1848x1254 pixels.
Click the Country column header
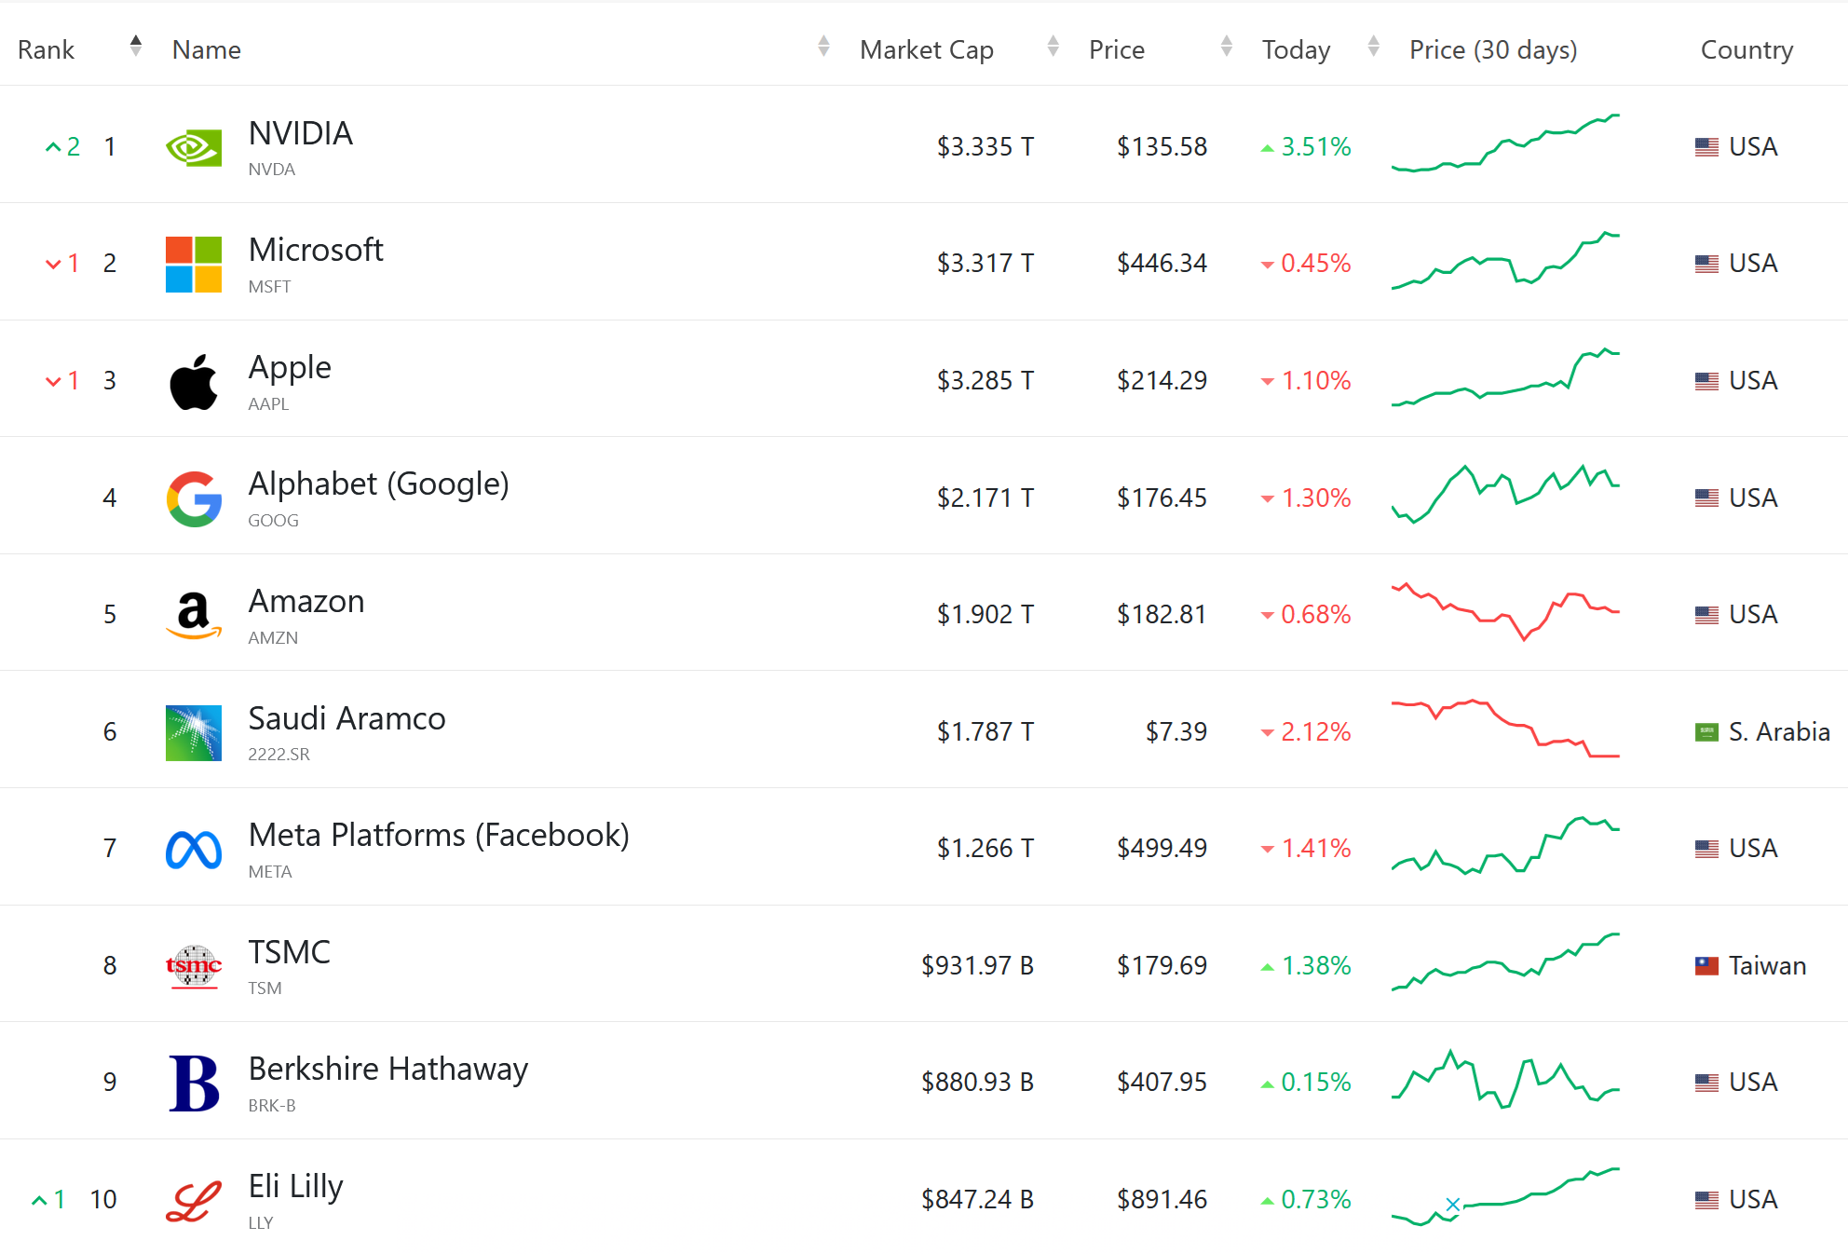coord(1746,49)
